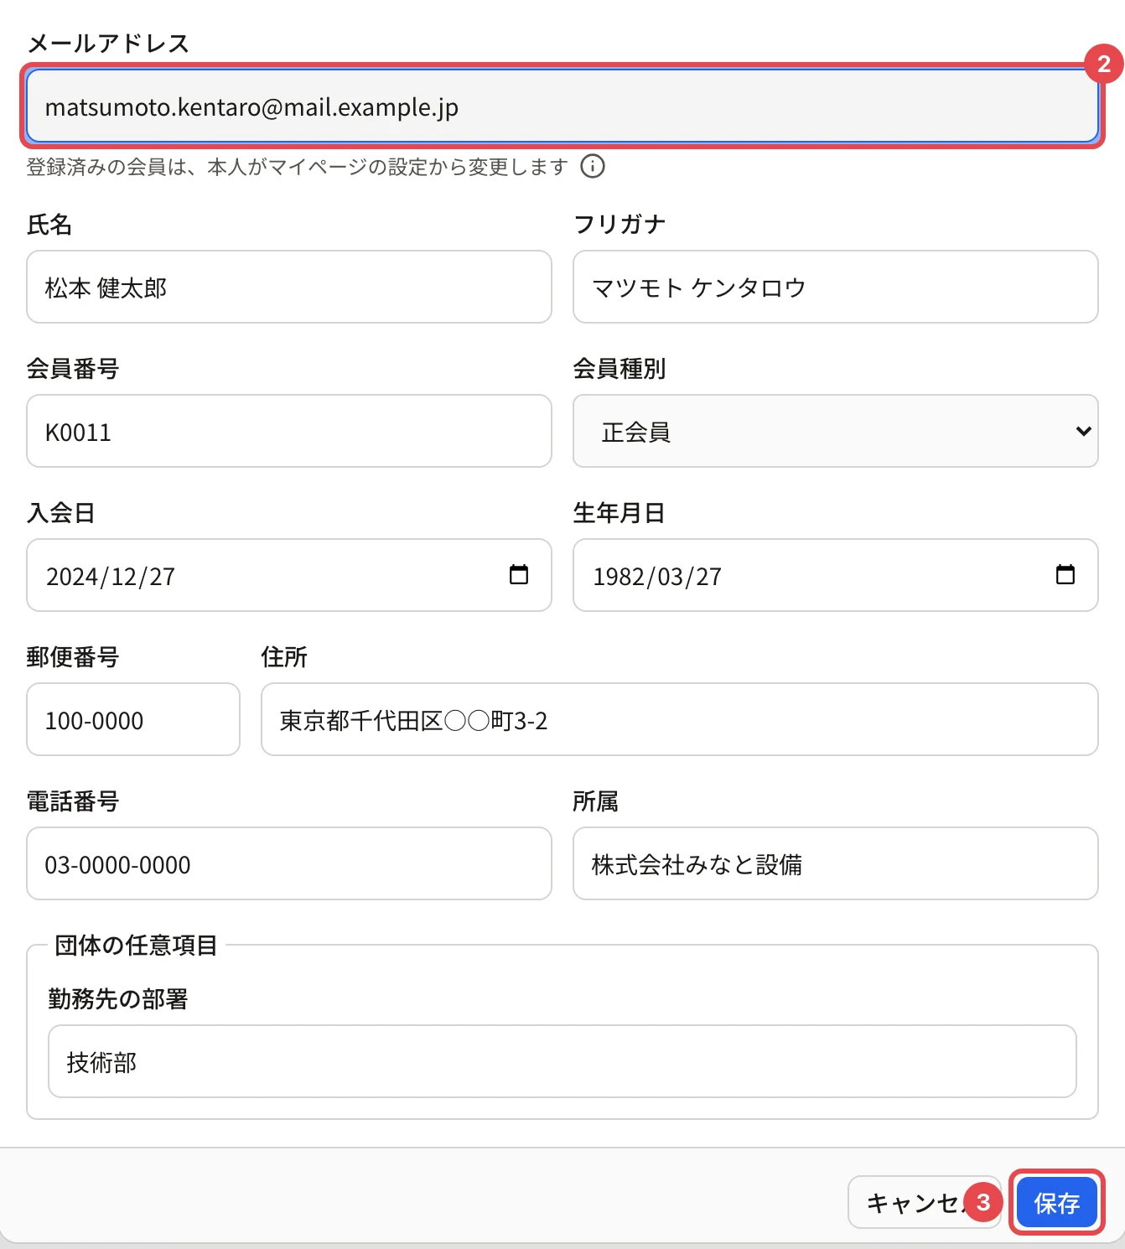Click the 団体の任意項目 group heading
This screenshot has width=1125, height=1249.
(136, 946)
